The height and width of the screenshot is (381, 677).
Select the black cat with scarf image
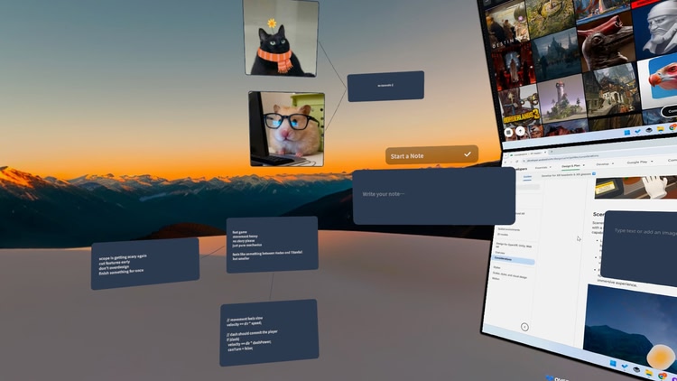(x=281, y=38)
